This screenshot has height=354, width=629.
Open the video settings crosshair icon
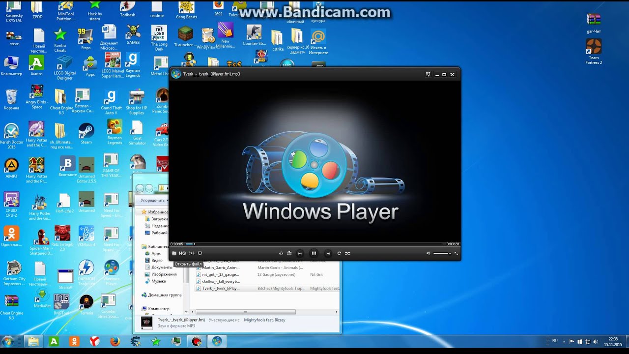click(281, 253)
